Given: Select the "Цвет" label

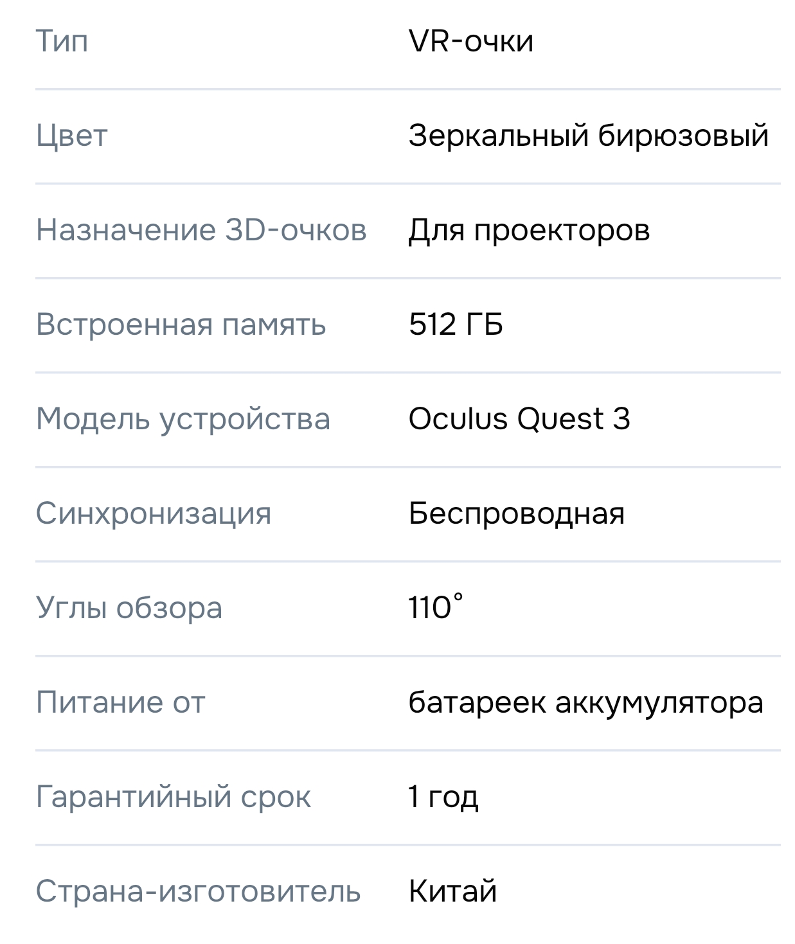Looking at the screenshot, I should tap(71, 136).
